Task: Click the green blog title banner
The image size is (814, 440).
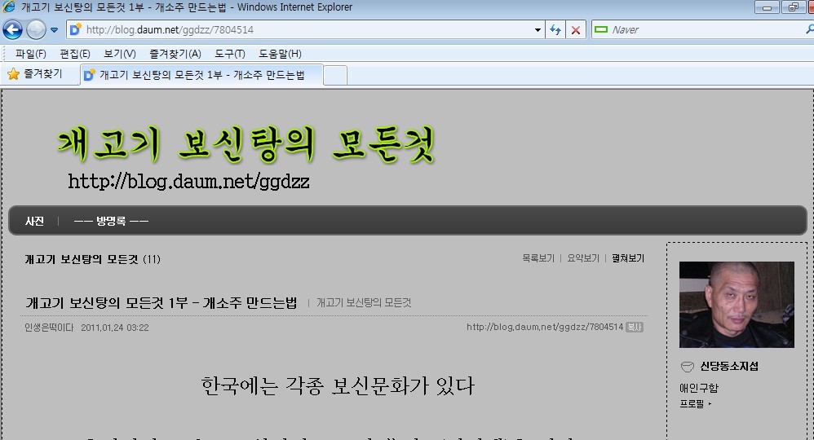Action: pos(246,144)
